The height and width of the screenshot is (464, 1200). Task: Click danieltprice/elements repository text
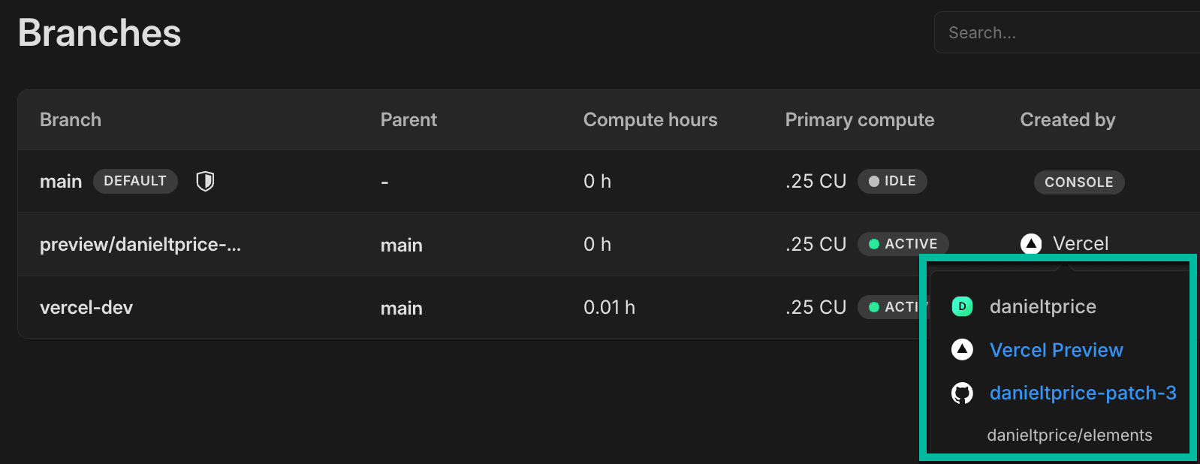(1069, 435)
